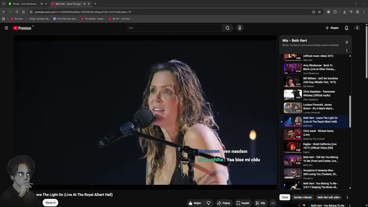
Task: Install app icon in address bar
Action: pyautogui.click(x=313, y=12)
